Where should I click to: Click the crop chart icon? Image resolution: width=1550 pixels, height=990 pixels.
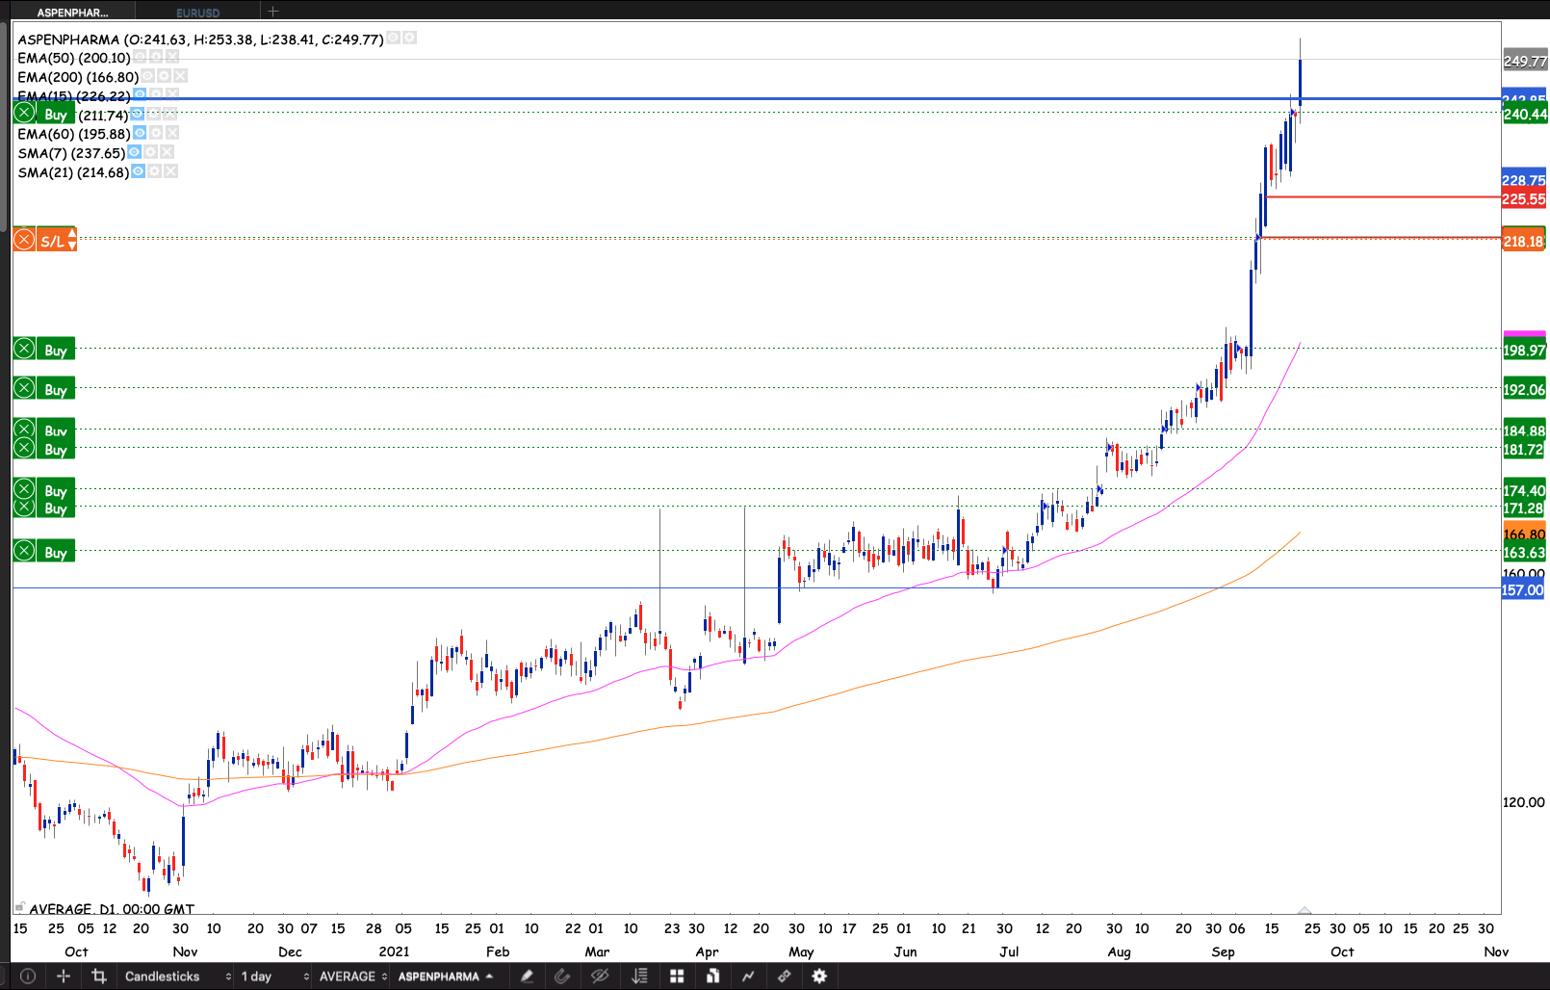pos(98,976)
